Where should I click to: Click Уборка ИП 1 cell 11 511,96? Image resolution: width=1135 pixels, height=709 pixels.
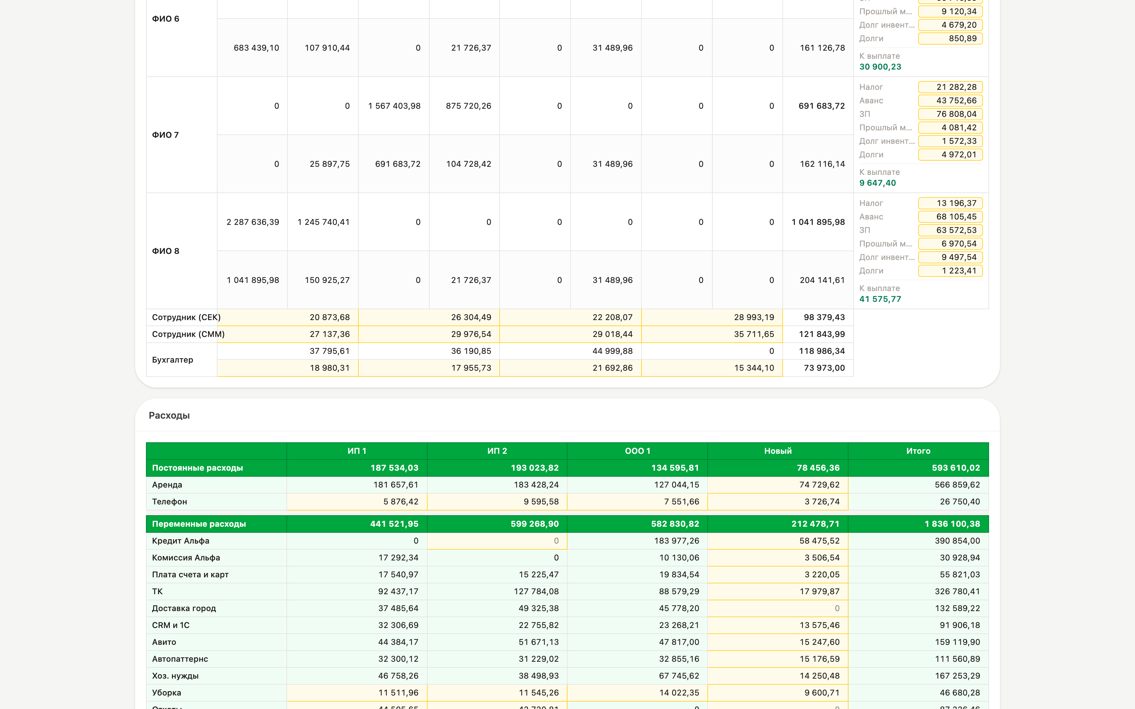coord(357,693)
